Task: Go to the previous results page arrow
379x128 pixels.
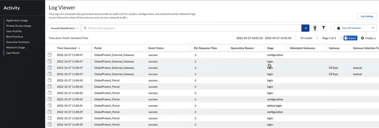Action: click(x=317, y=38)
